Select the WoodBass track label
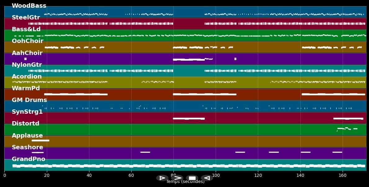Viewport: 369px width, 187px height. coord(29,6)
